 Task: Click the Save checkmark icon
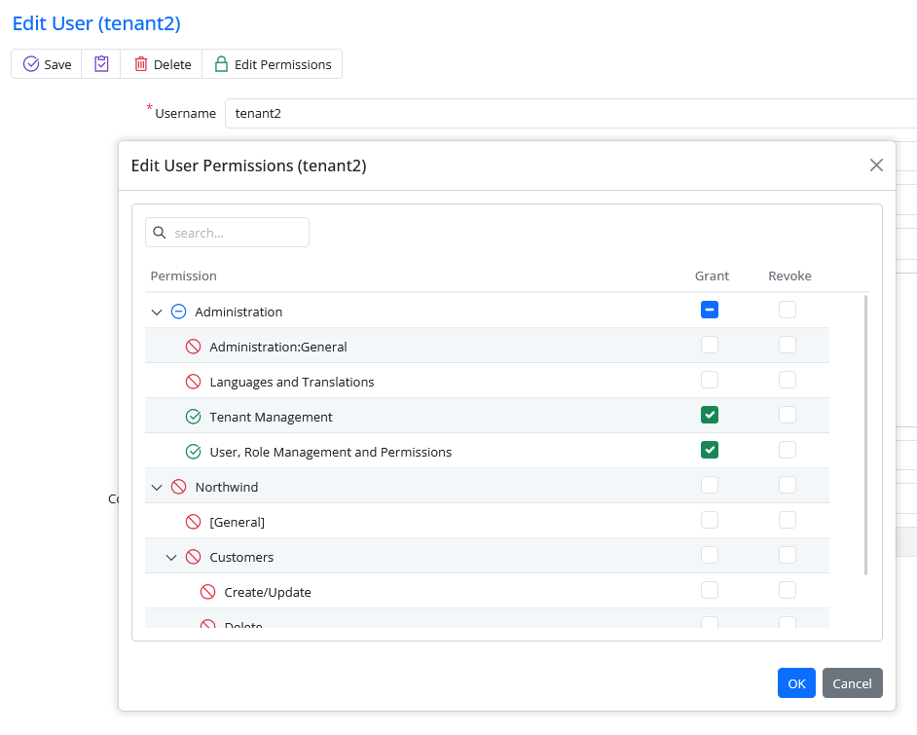31,64
